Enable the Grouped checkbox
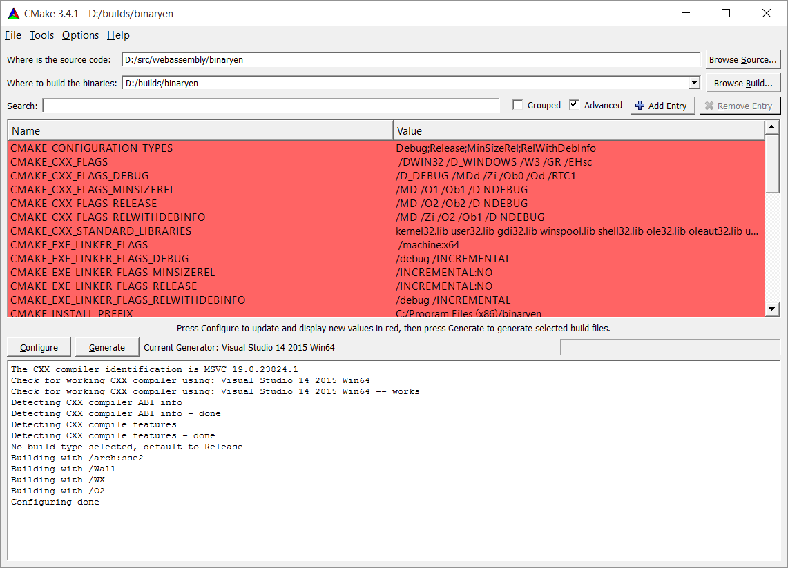788x568 pixels. coord(518,105)
